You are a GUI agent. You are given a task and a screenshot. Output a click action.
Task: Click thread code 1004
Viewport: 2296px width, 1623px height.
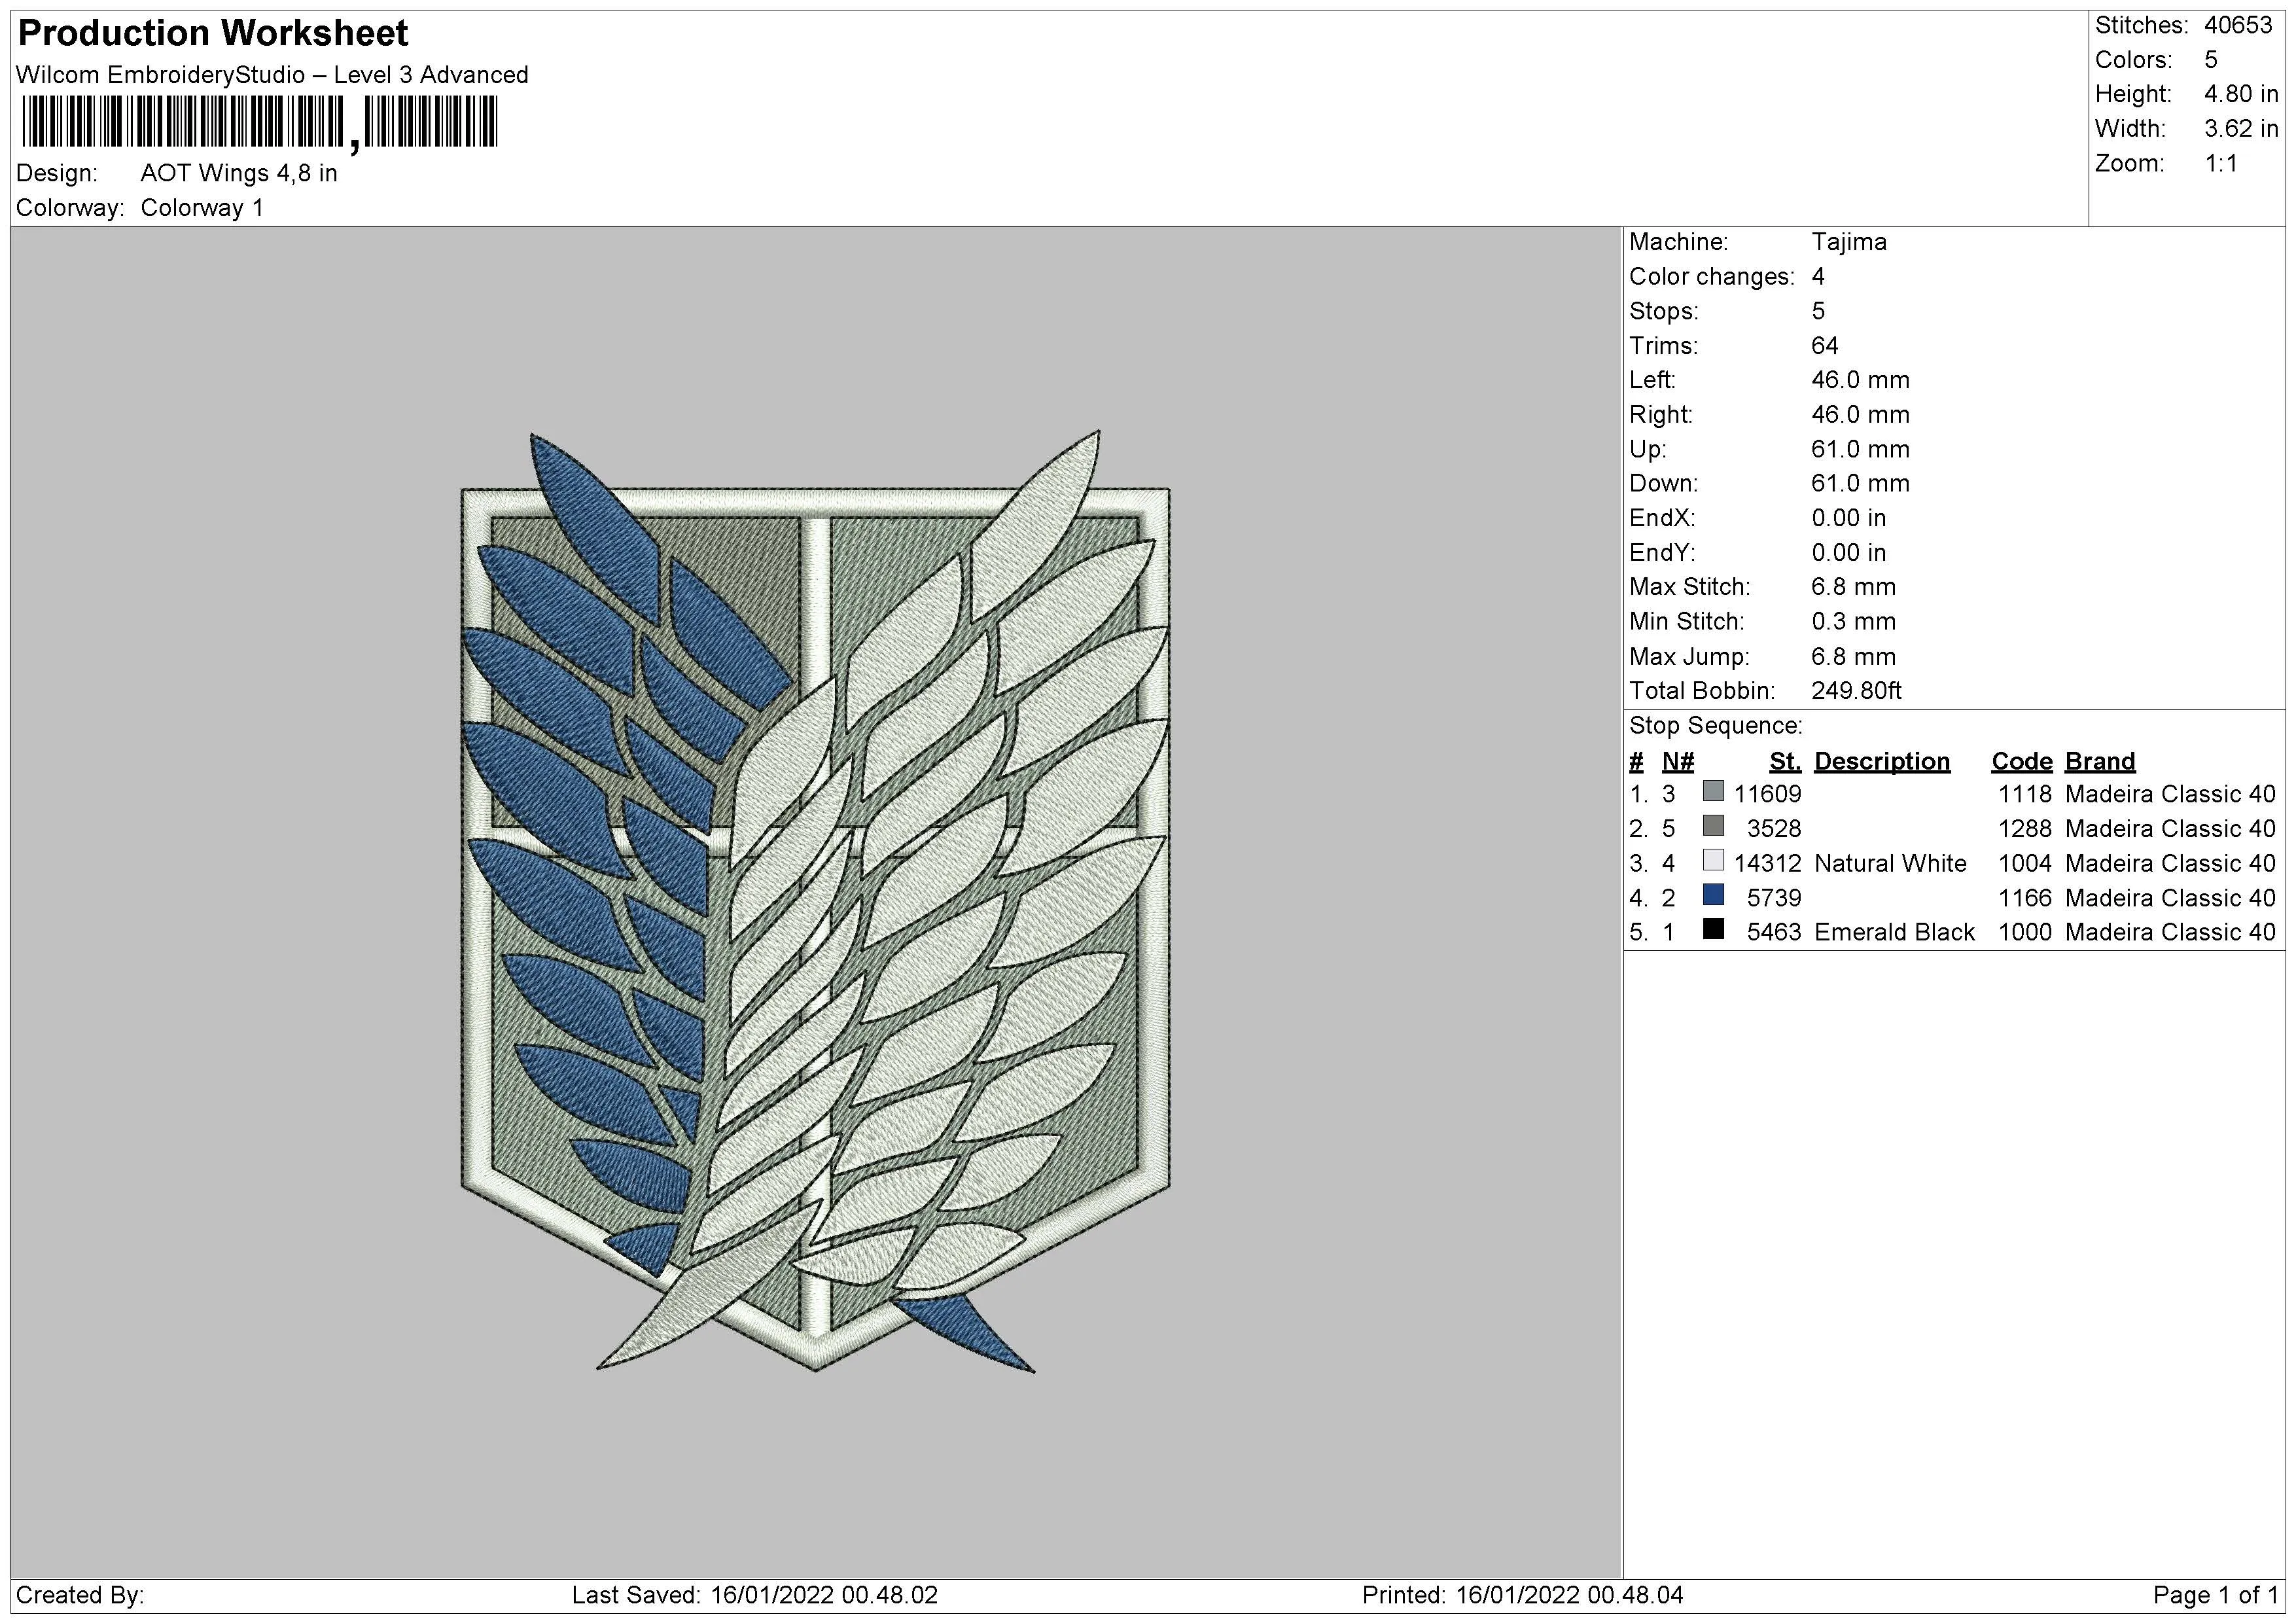coord(2025,863)
